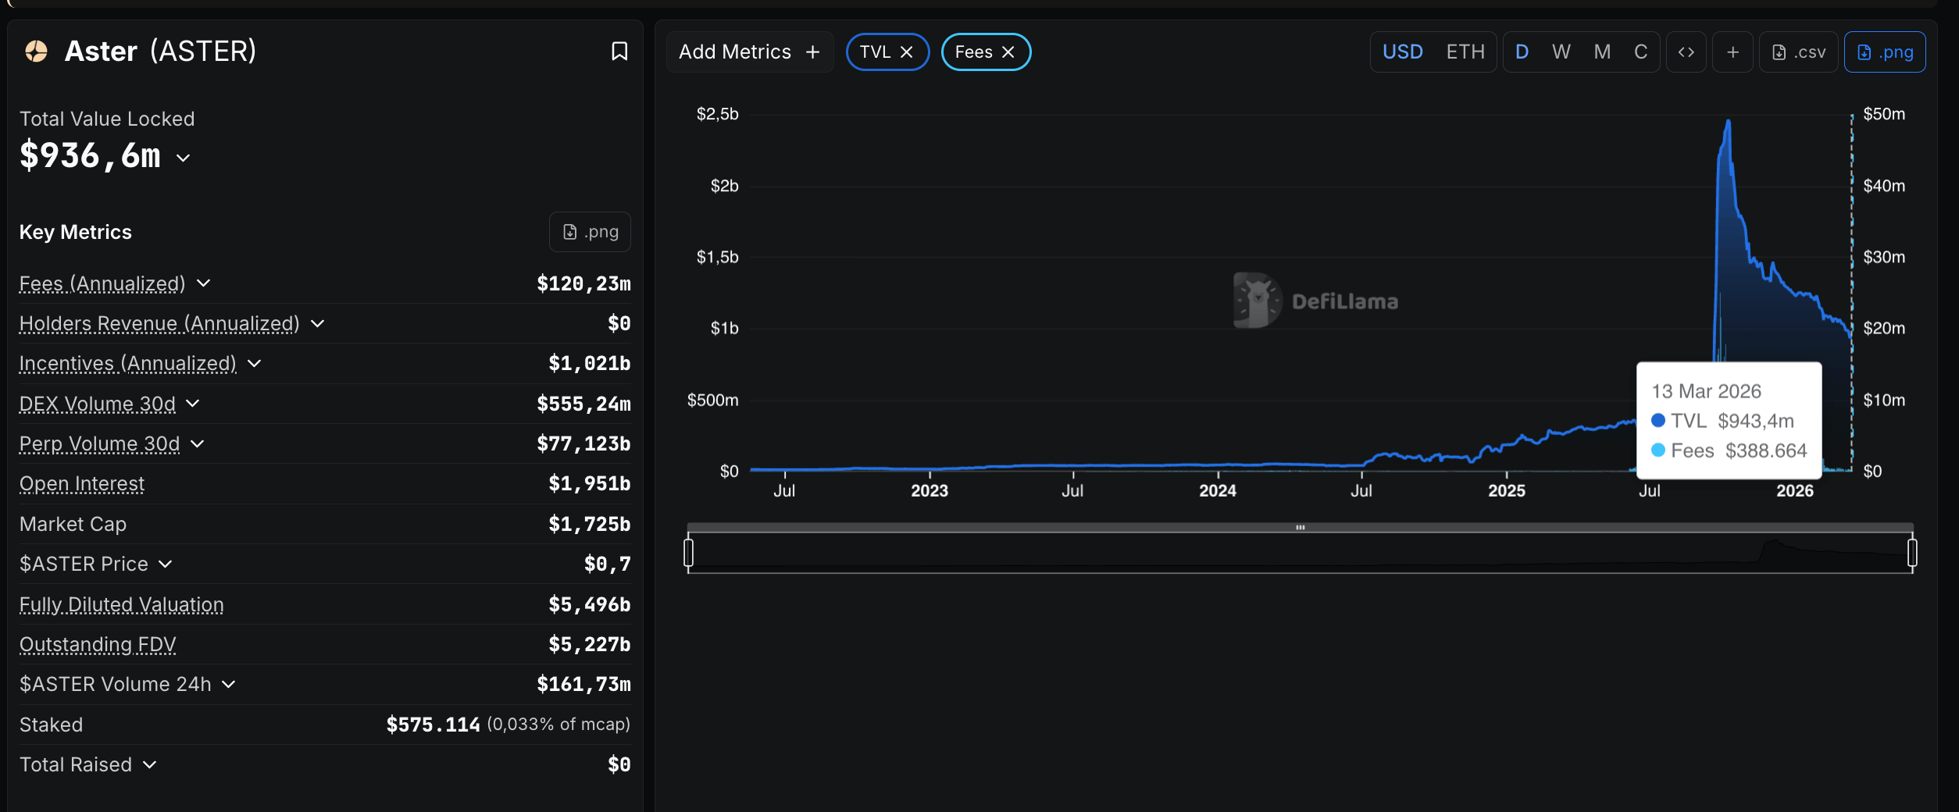Switch chart denomination to ETH
1959x812 pixels.
point(1465,52)
